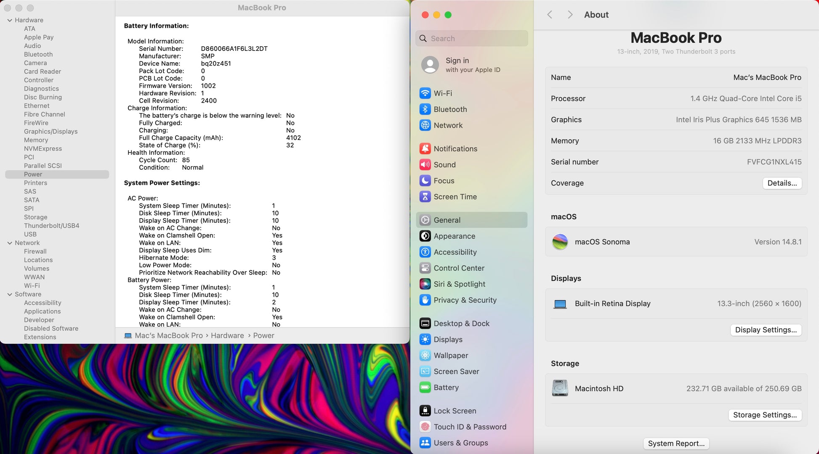Click the Coverage Details button
Image resolution: width=819 pixels, height=454 pixels.
tap(782, 183)
